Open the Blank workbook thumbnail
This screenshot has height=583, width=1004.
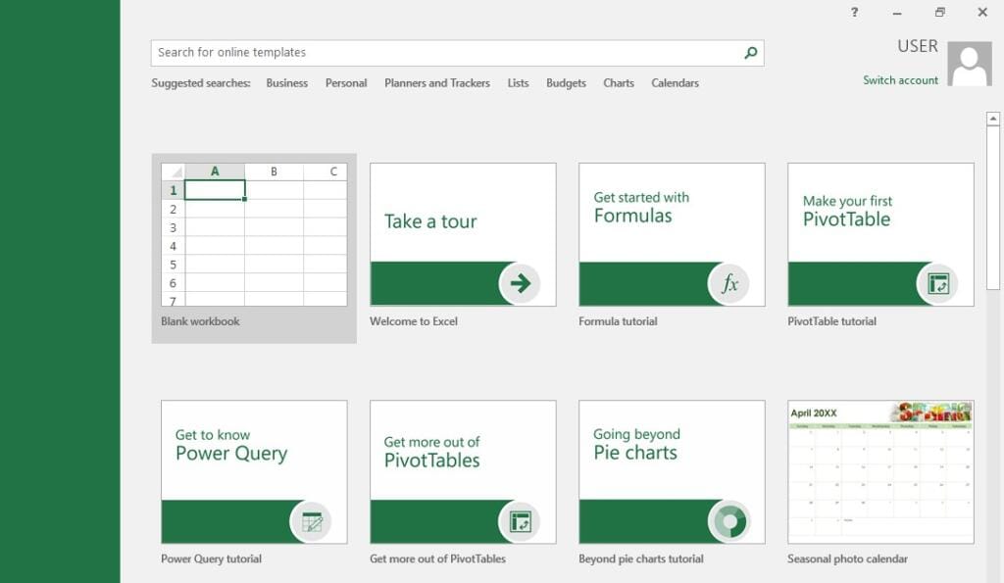tap(254, 234)
